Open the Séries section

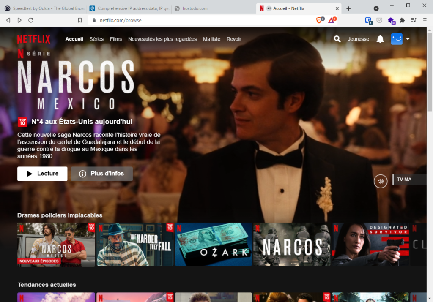(x=96, y=39)
